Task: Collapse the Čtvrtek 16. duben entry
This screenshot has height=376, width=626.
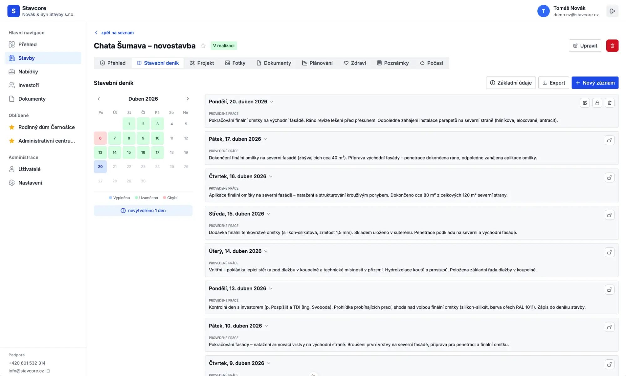Action: pyautogui.click(x=271, y=176)
